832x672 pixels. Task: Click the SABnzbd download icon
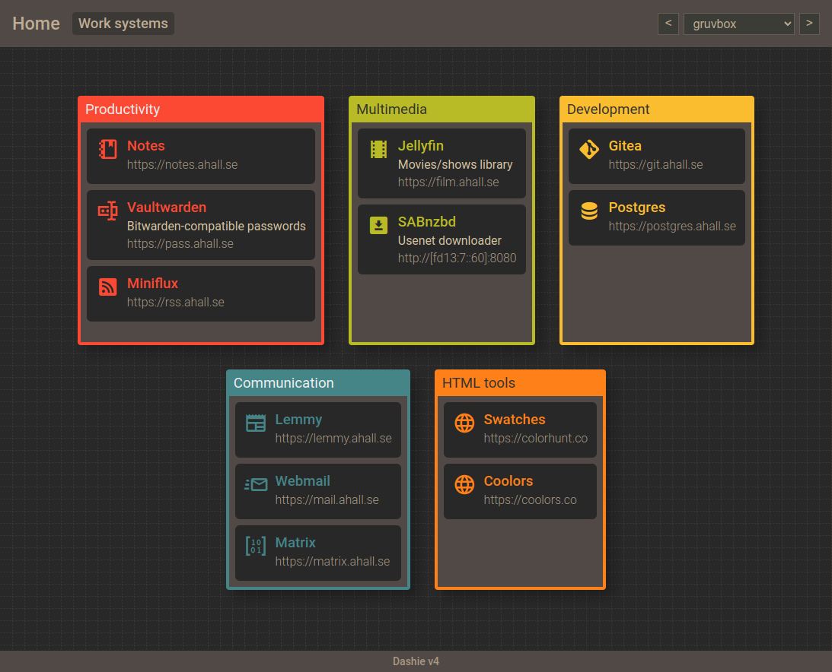pos(378,225)
